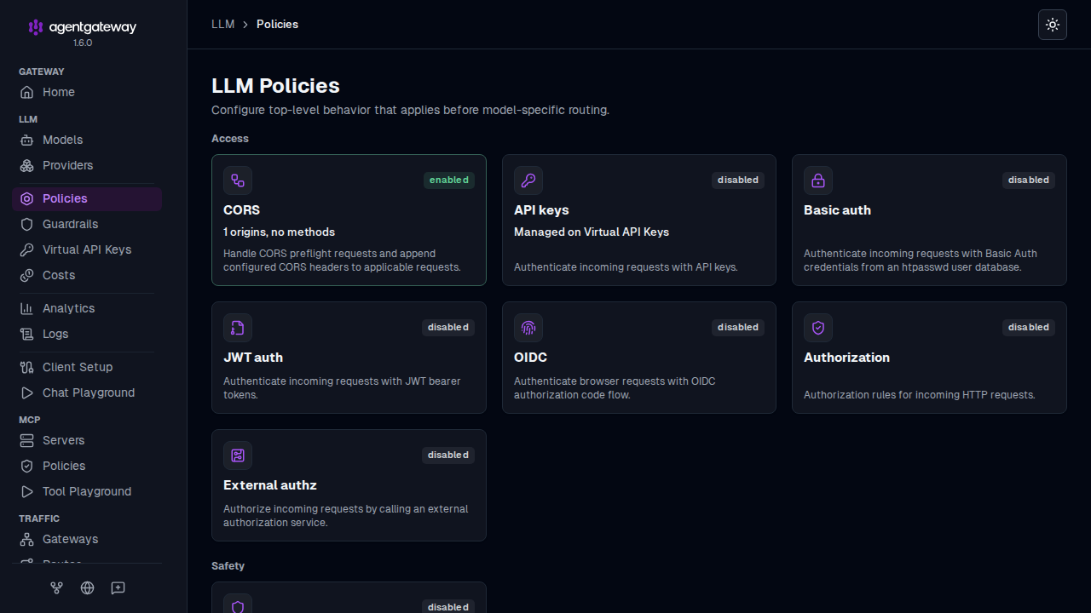
Task: Click the Basic auth lock icon
Action: click(818, 180)
